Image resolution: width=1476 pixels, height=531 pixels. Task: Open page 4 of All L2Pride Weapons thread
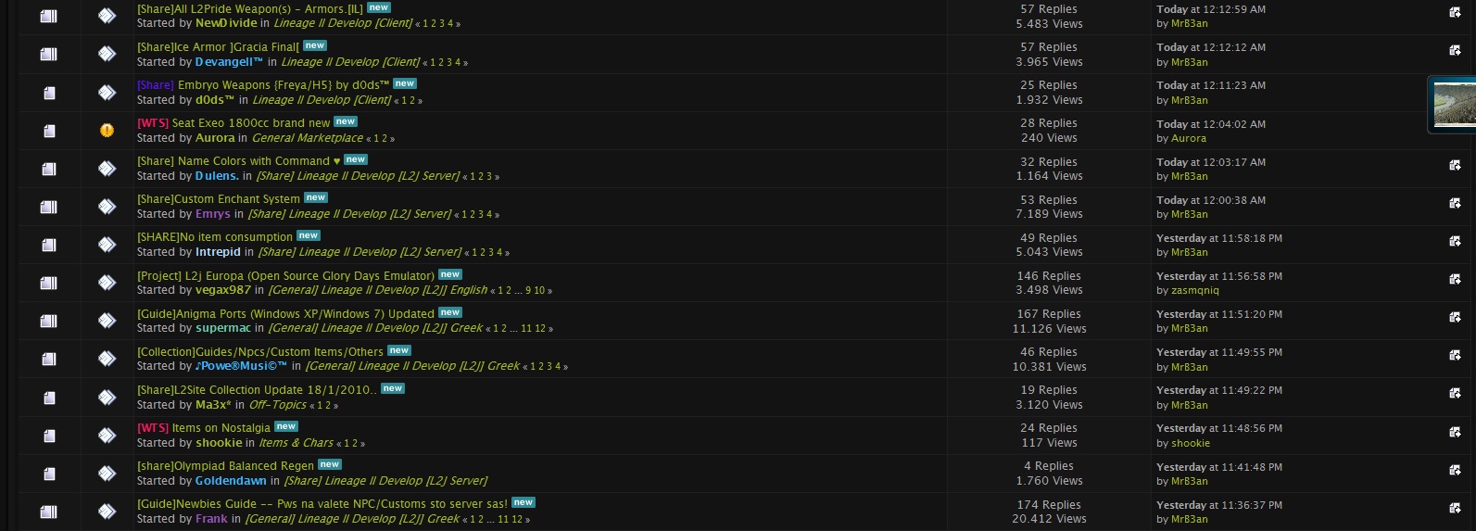coord(450,24)
